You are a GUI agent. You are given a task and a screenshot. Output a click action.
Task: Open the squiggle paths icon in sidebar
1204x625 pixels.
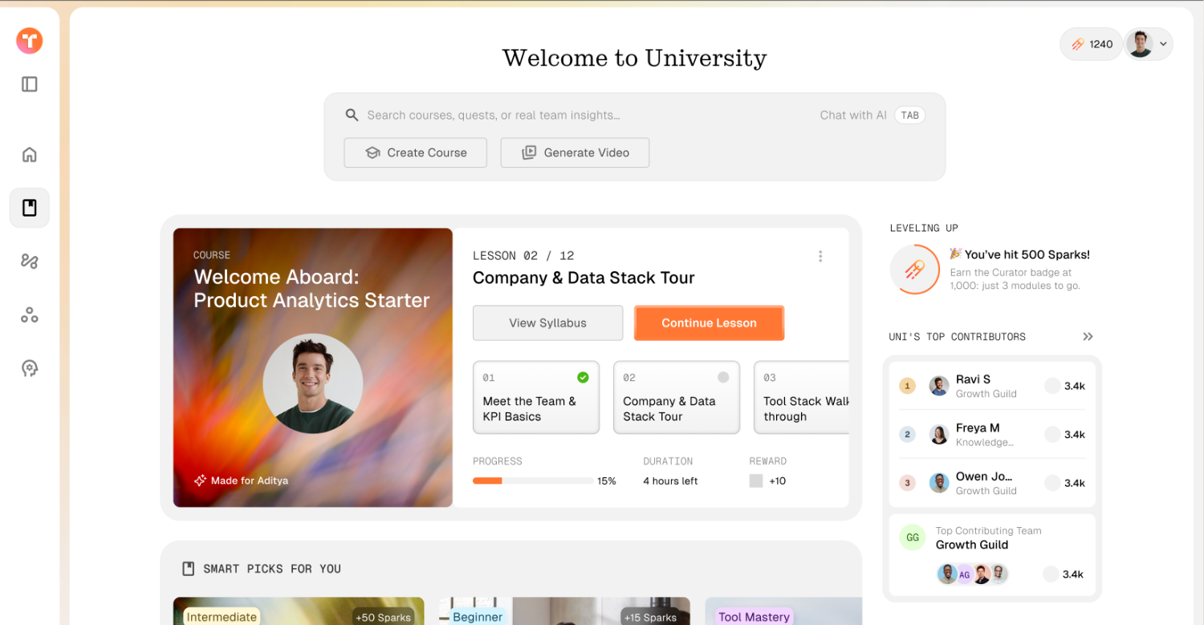point(30,261)
